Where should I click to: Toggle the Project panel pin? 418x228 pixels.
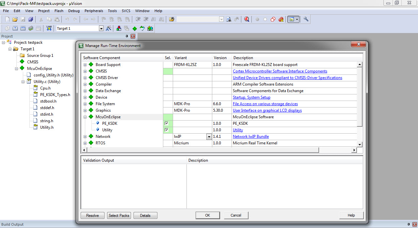click(x=127, y=36)
